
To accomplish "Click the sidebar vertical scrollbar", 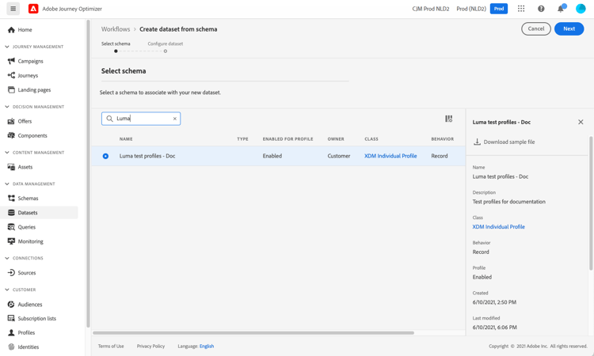I will pyautogui.click(x=88, y=174).
